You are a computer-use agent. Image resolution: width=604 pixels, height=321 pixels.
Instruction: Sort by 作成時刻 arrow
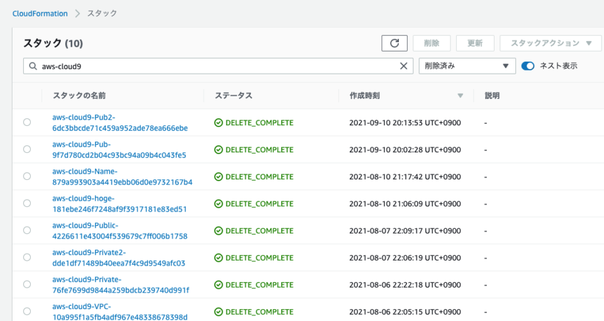[460, 96]
